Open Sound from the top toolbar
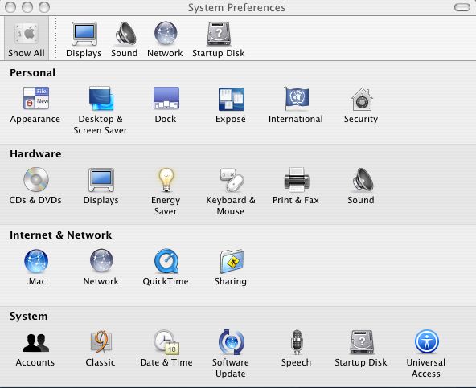This screenshot has width=476, height=388. [125, 39]
